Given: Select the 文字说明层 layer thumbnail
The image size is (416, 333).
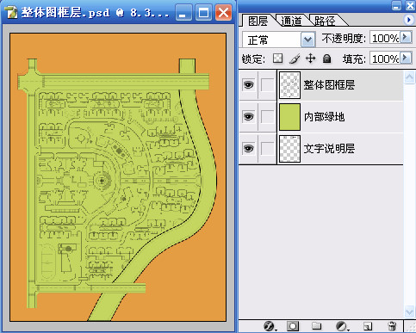Looking at the screenshot, I should [x=289, y=149].
